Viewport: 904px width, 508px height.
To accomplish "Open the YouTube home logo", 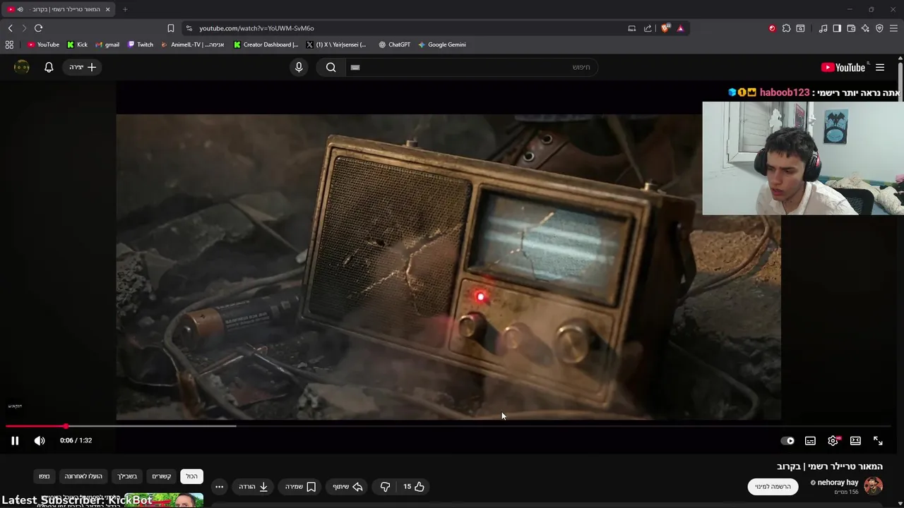I will pyautogui.click(x=843, y=67).
